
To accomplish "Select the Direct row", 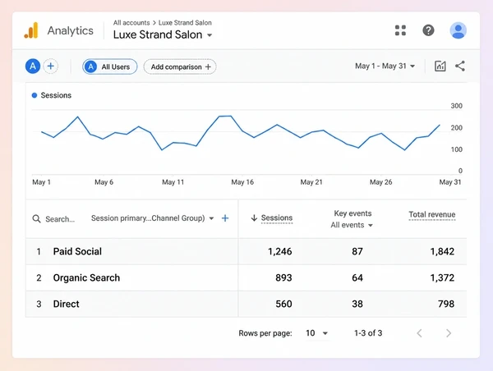I will tap(246, 304).
